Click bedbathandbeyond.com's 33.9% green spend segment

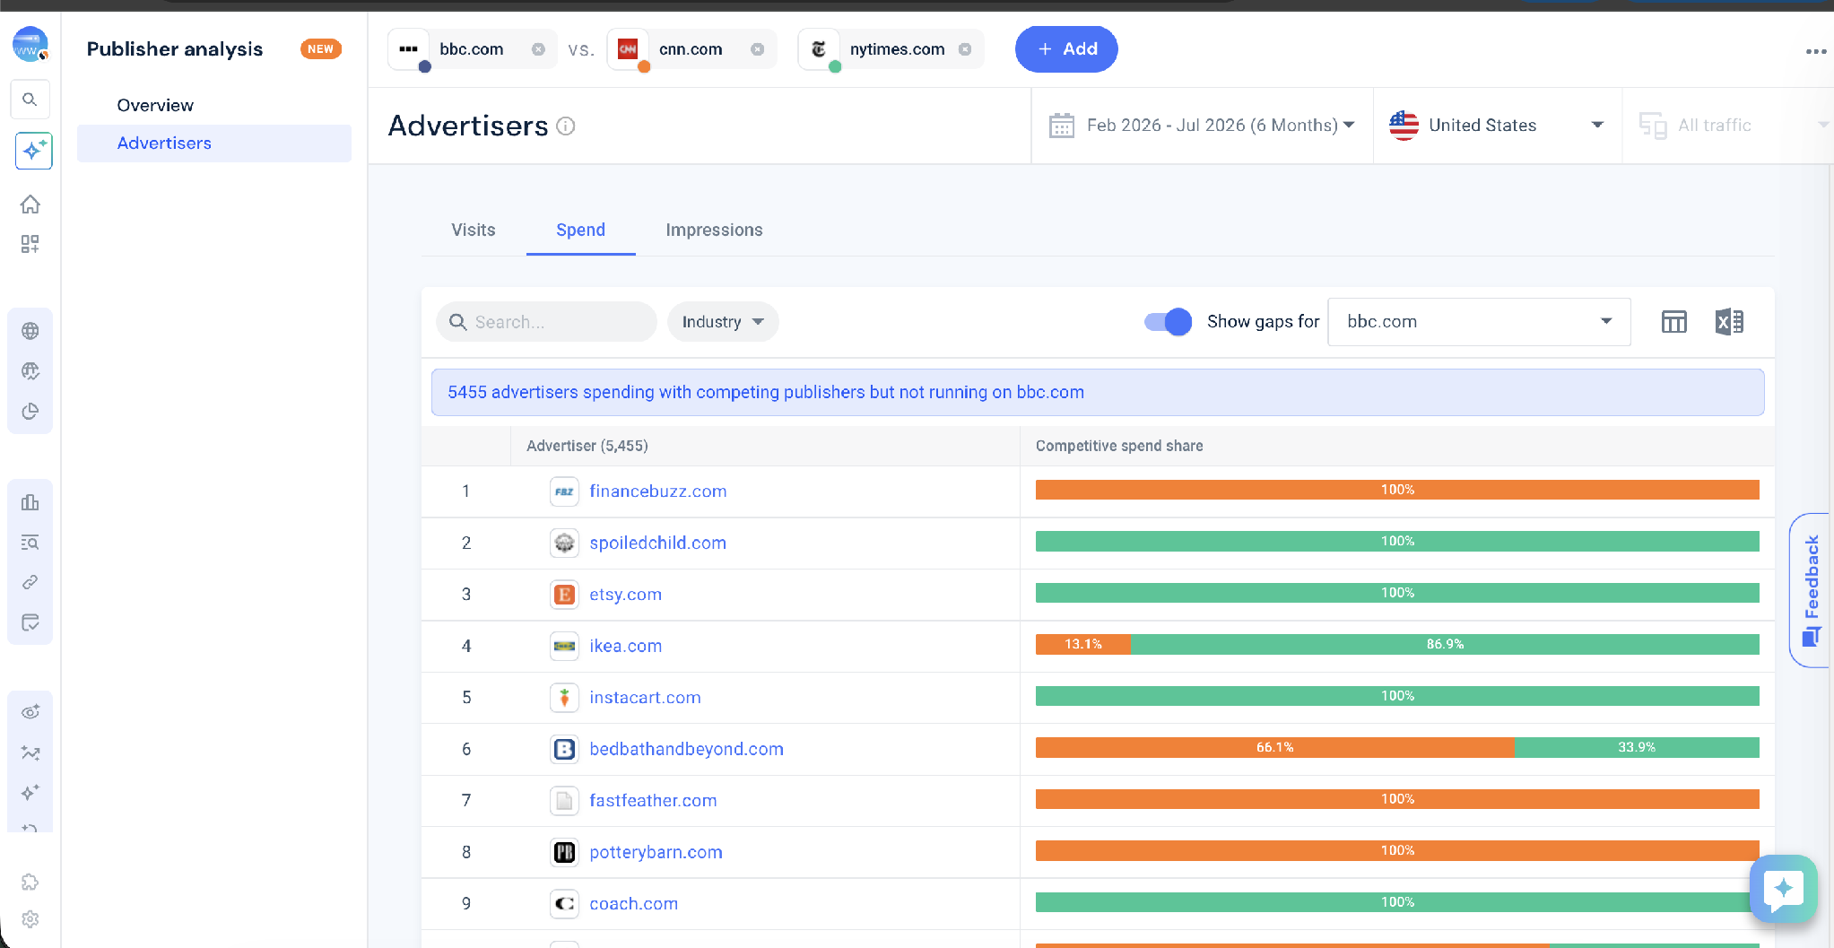click(x=1637, y=748)
